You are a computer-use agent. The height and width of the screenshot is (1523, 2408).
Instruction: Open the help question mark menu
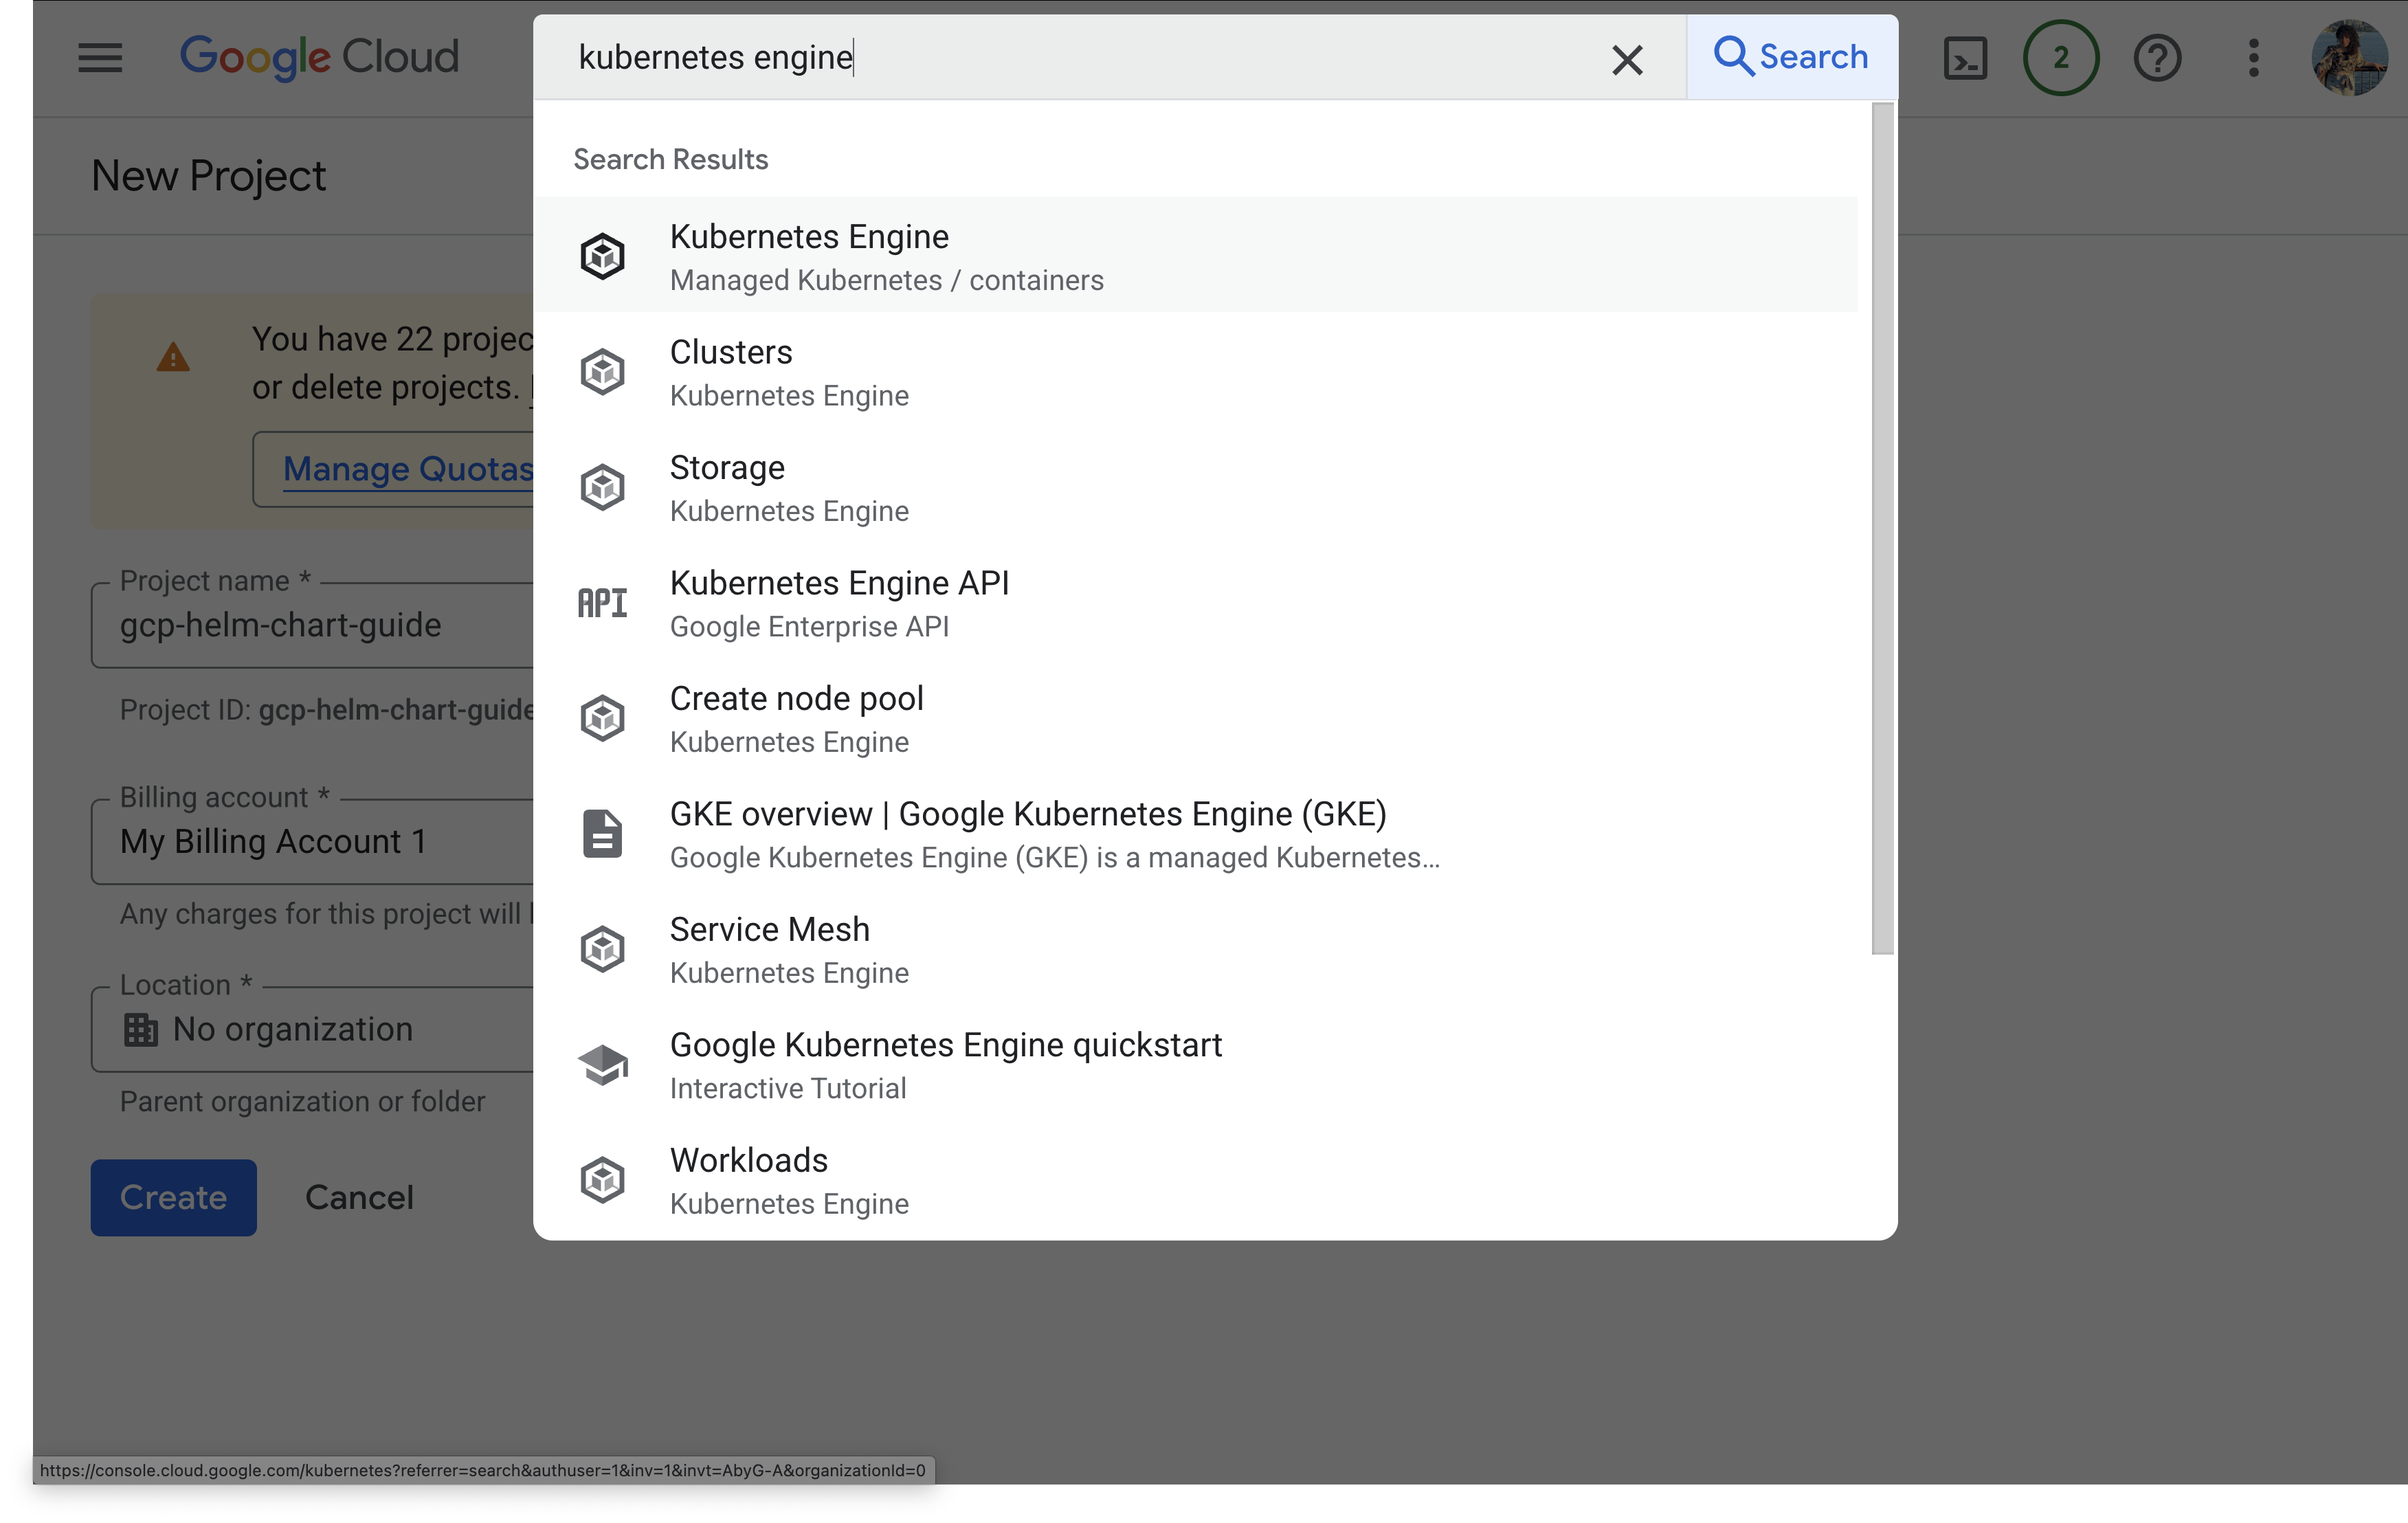pyautogui.click(x=2157, y=58)
